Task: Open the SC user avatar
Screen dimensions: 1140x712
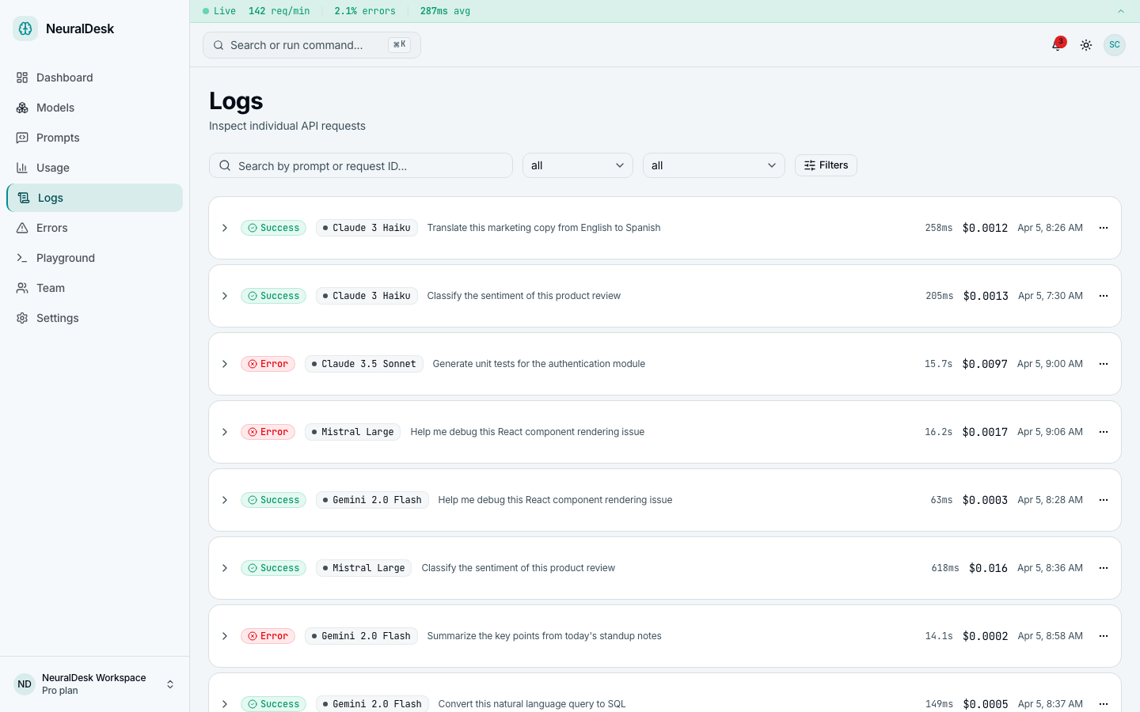Action: pyautogui.click(x=1114, y=45)
